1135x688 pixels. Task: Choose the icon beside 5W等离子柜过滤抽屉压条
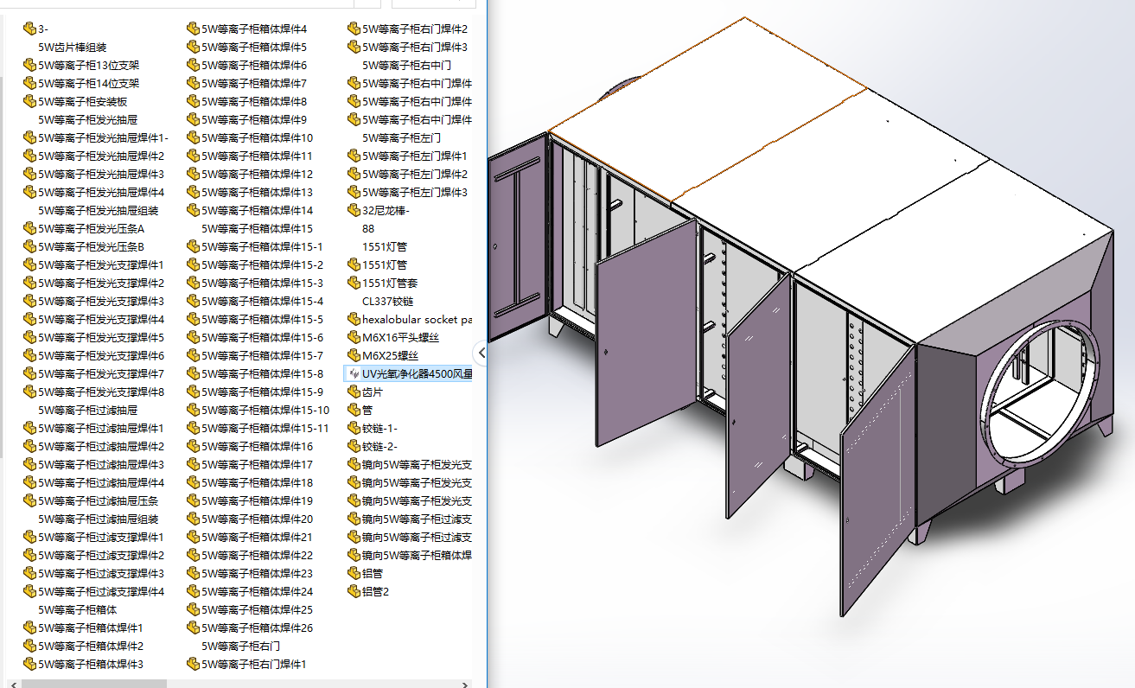(x=30, y=500)
